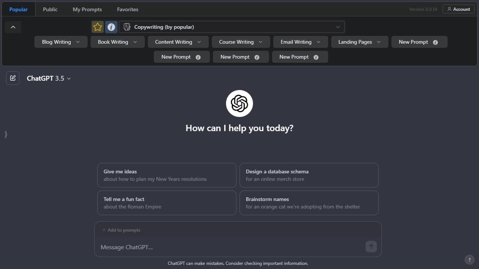The height and width of the screenshot is (269, 479).
Task: Switch to the Favorites tab
Action: 128,9
